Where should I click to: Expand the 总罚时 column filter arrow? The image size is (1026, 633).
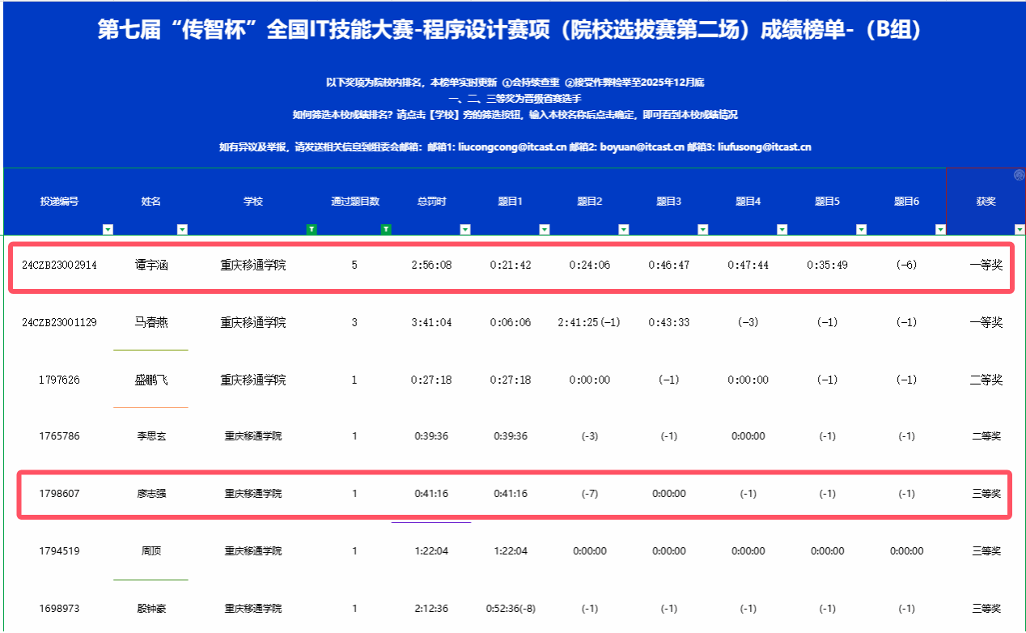(465, 230)
